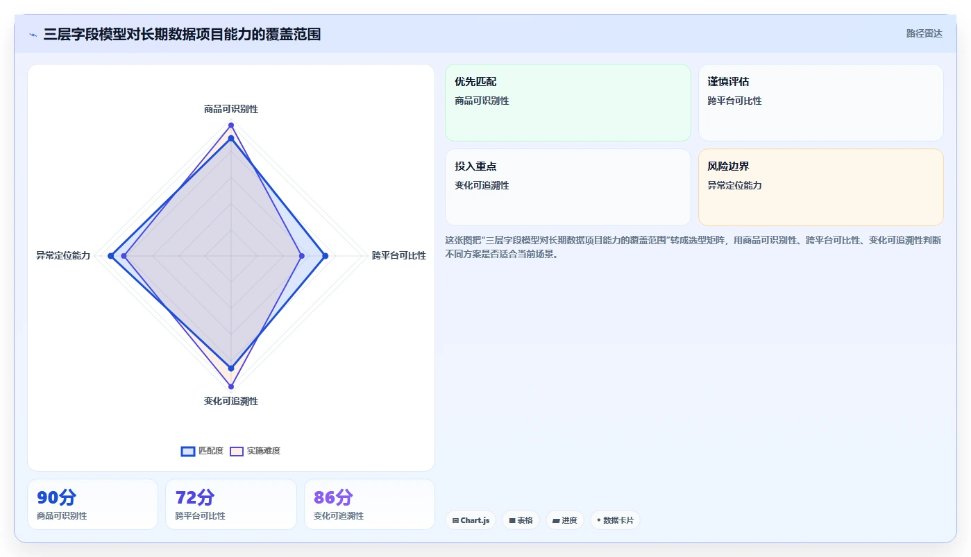The width and height of the screenshot is (971, 557).
Task: Click the progress icon in 进度 chip
Action: (x=556, y=520)
